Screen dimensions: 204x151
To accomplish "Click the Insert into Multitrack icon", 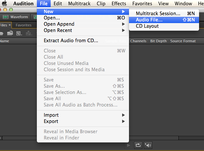I will point(29,33).
